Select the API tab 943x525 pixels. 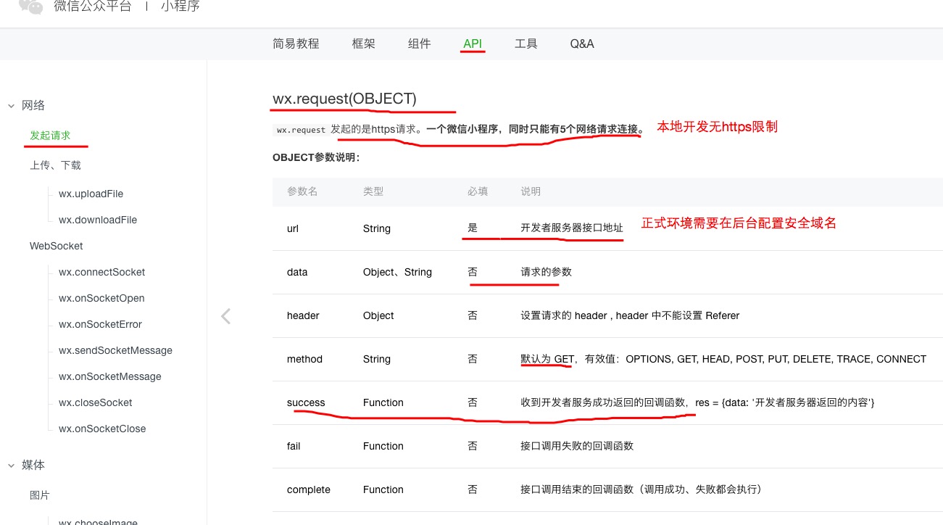(x=473, y=44)
